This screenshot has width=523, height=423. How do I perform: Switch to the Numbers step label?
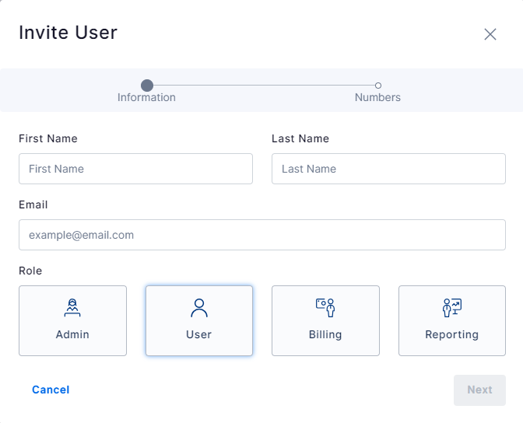pyautogui.click(x=377, y=97)
